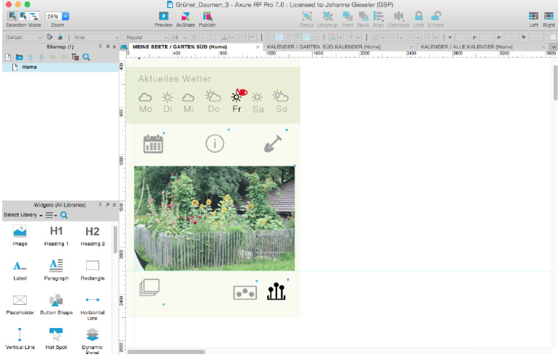The height and width of the screenshot is (357, 558).
Task: Select the Home page in Sitemap
Action: pos(29,67)
